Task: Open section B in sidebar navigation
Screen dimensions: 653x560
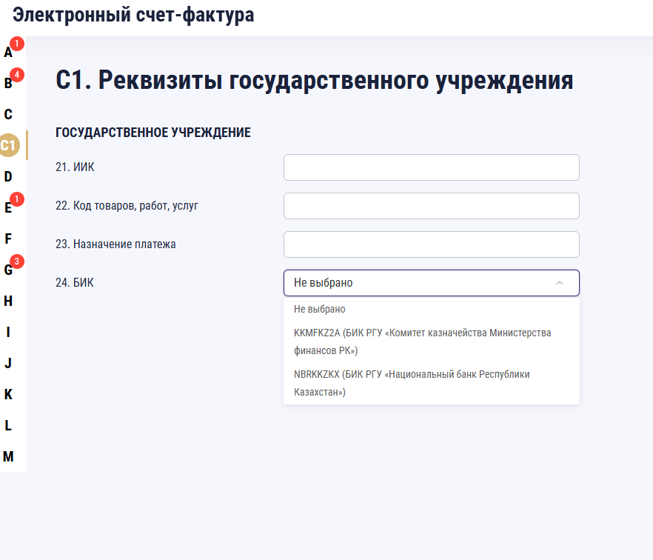Action: pyautogui.click(x=9, y=83)
